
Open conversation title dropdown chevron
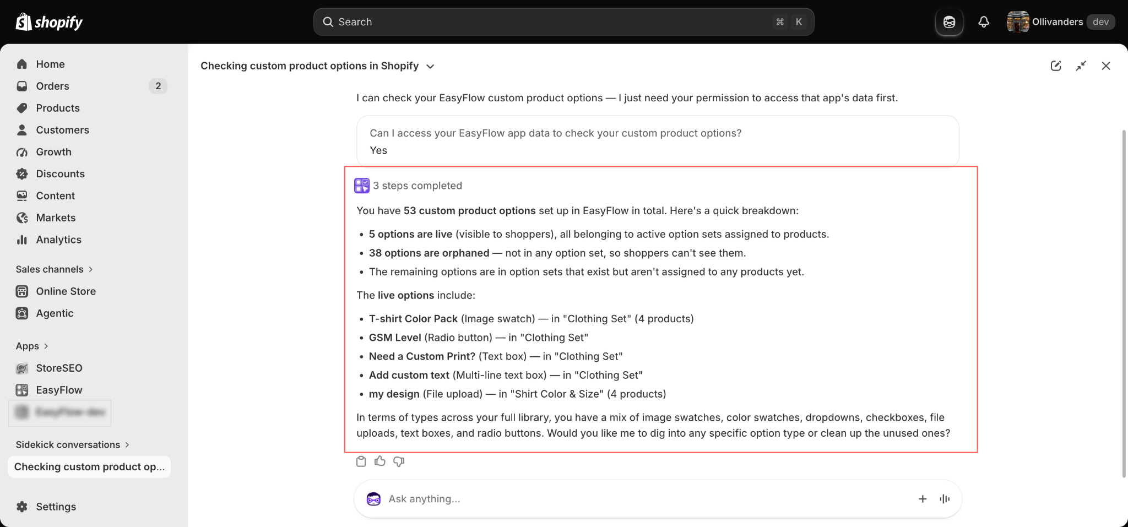431,66
